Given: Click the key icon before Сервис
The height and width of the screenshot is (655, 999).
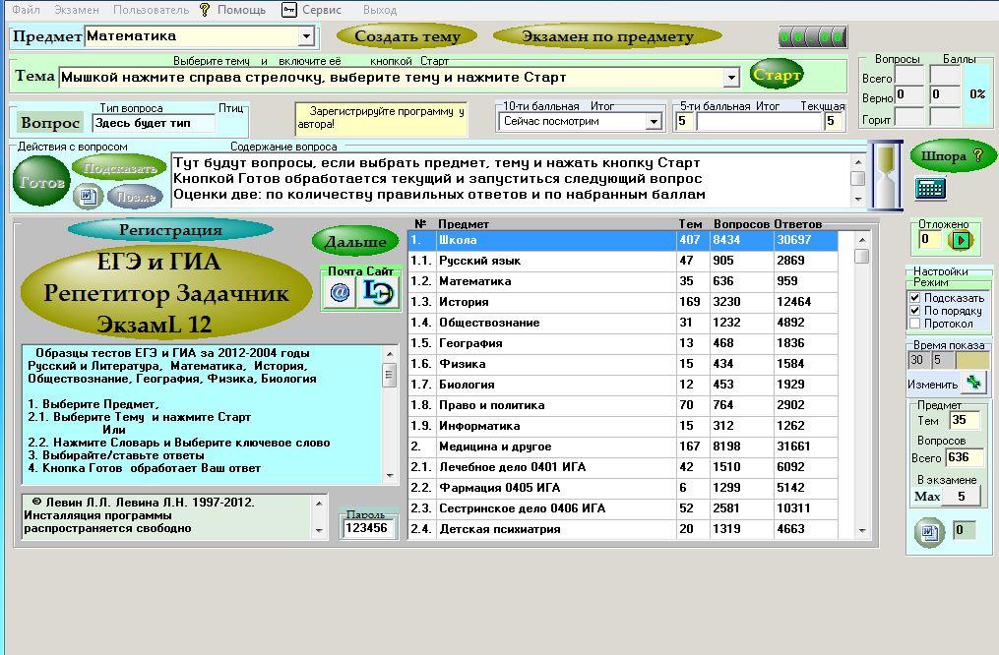Looking at the screenshot, I should coord(289,10).
